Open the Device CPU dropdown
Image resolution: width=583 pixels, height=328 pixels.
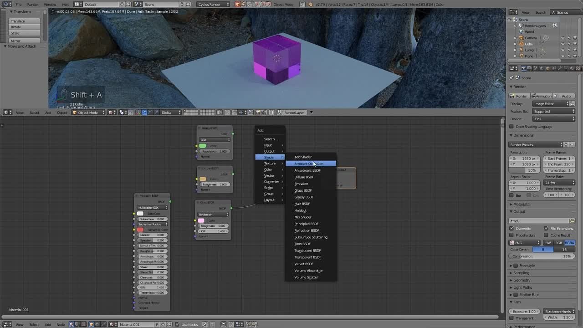click(553, 119)
